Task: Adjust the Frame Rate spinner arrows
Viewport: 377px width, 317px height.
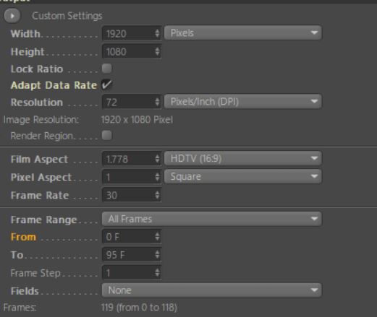Action: click(157, 195)
